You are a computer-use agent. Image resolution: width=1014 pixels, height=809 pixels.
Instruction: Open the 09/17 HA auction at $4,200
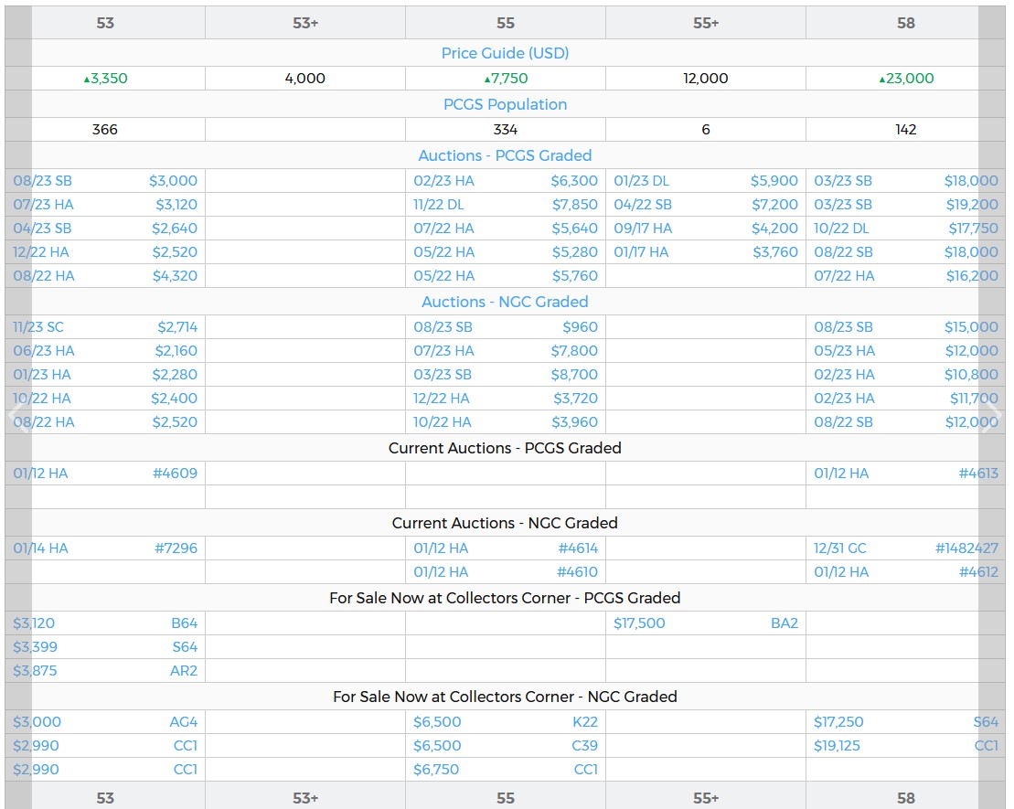(706, 229)
